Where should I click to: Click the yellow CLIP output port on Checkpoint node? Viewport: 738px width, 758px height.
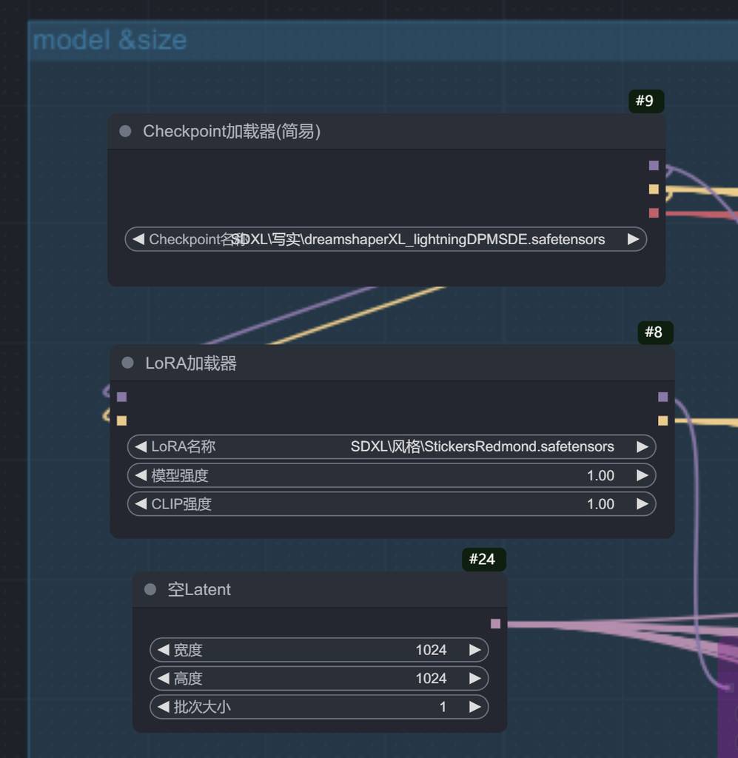pos(654,189)
